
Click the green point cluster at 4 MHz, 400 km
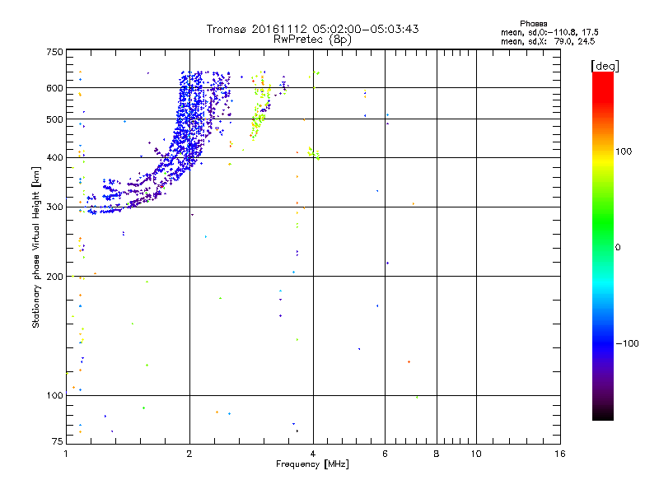coord(314,153)
